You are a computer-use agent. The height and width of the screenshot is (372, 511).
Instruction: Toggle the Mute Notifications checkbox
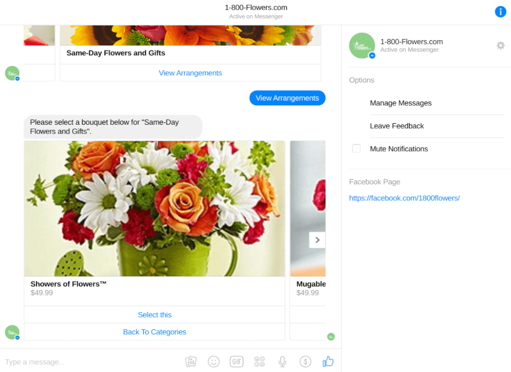(x=356, y=149)
